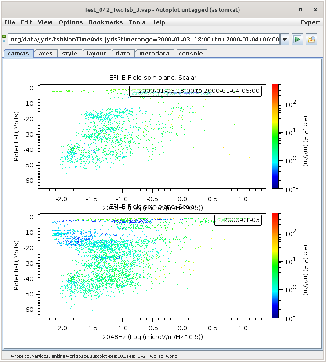
Task: Open the File menu
Action: pos(10,22)
